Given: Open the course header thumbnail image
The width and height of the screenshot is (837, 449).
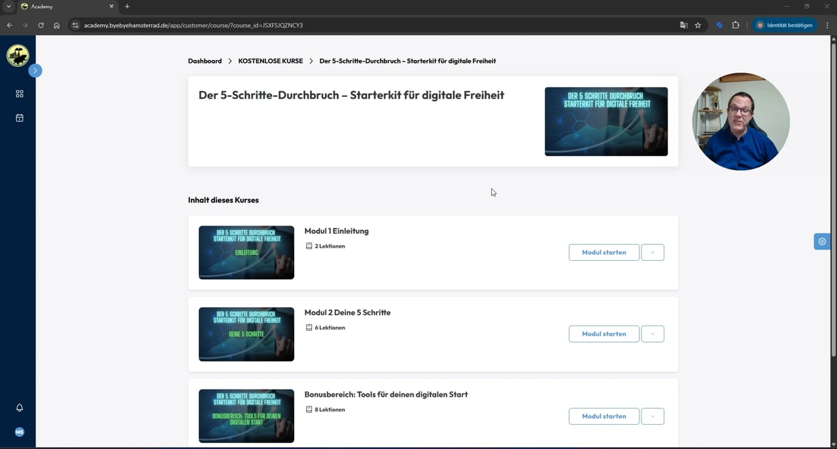Looking at the screenshot, I should click(606, 122).
